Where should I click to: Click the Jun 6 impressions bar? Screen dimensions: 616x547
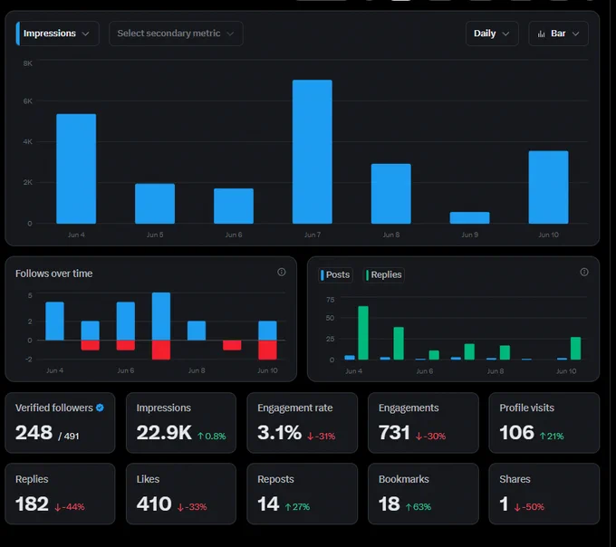(x=234, y=206)
